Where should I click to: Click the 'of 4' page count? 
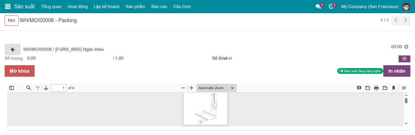point(71,88)
